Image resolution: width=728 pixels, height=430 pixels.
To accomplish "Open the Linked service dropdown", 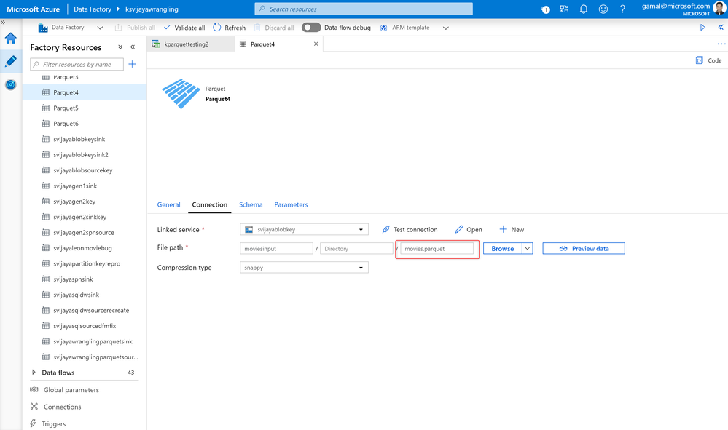I will point(304,229).
